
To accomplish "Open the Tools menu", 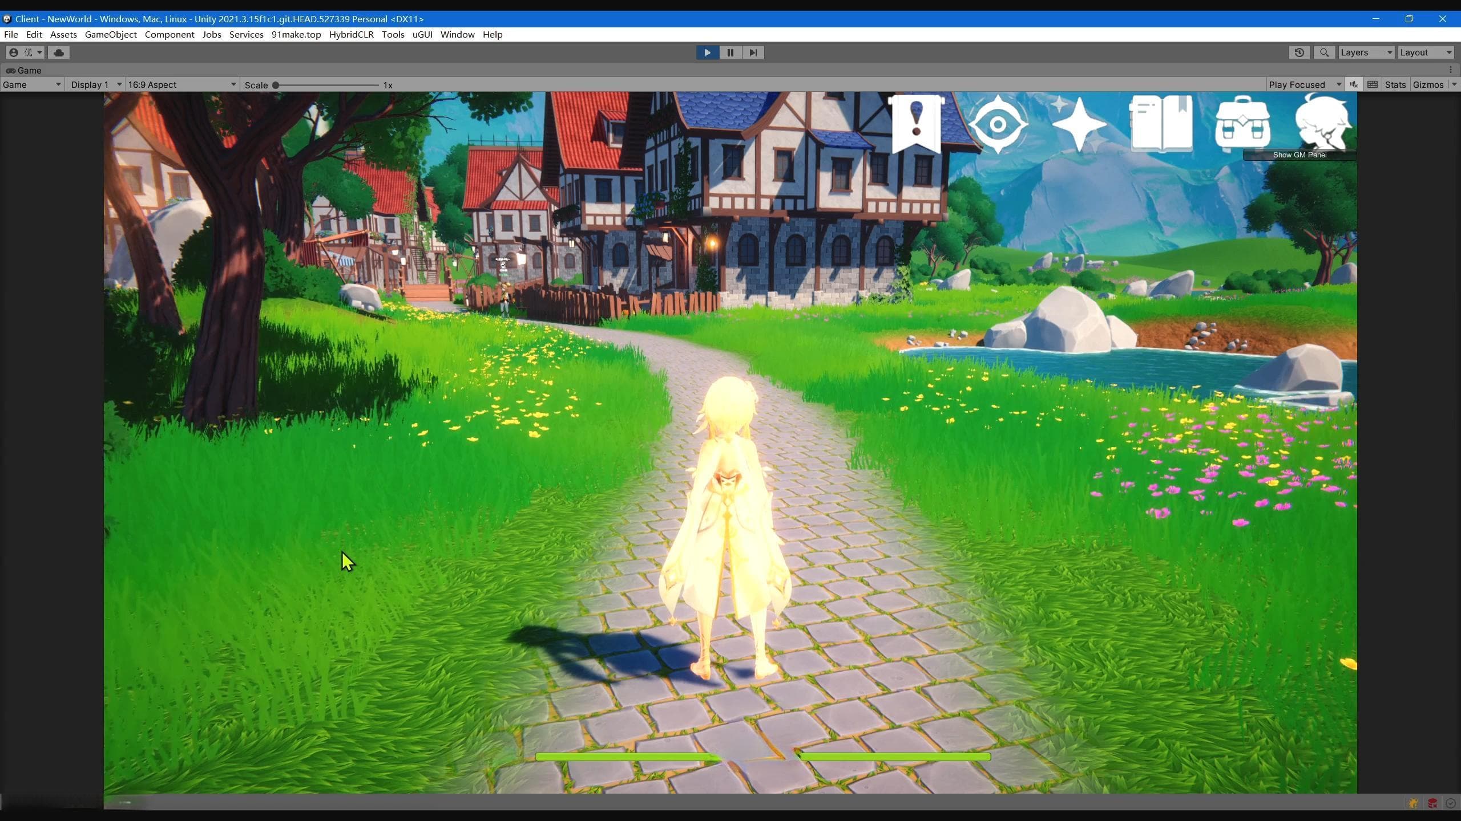I will tap(393, 35).
